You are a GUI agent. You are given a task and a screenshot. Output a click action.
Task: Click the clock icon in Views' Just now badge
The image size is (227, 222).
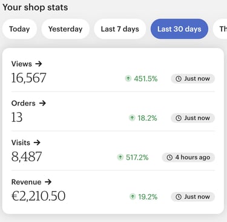(179, 78)
